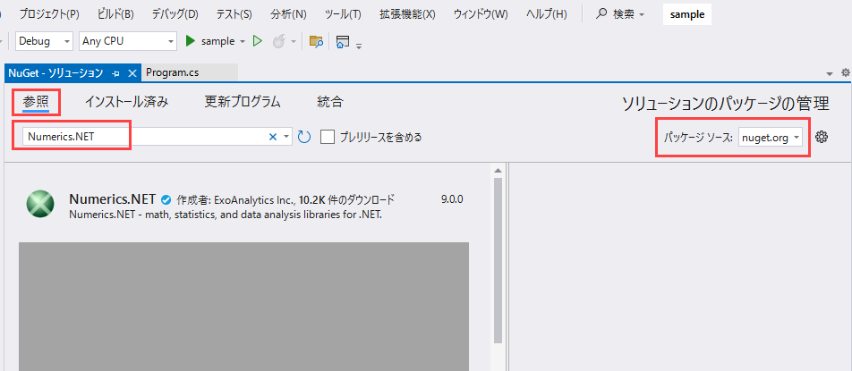Expand the Hot Reload options arrow
Viewport: 852px width, 371px height.
pos(294,42)
